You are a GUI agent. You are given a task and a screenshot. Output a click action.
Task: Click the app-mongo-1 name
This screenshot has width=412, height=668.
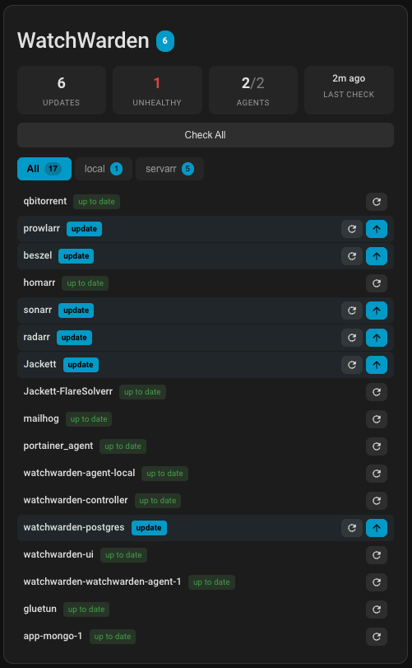(53, 637)
